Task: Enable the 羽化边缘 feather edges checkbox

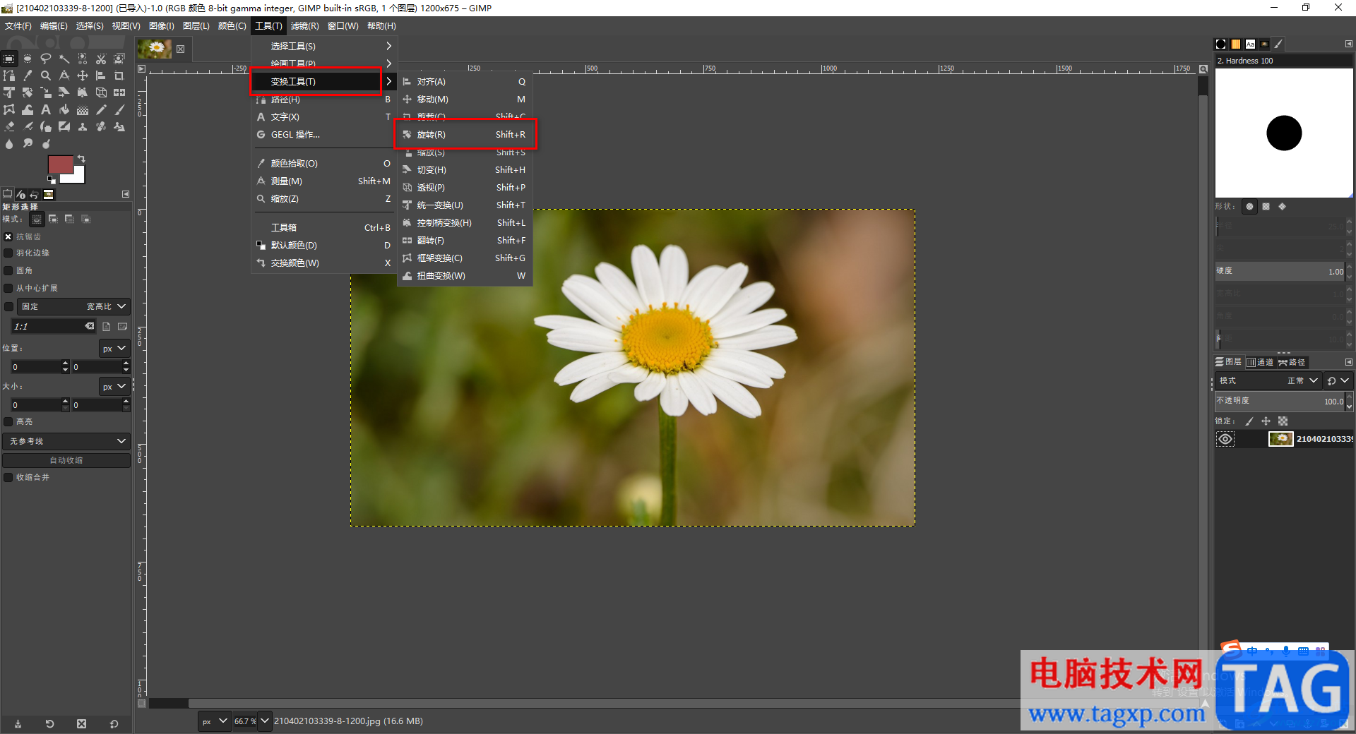Action: pyautogui.click(x=8, y=253)
